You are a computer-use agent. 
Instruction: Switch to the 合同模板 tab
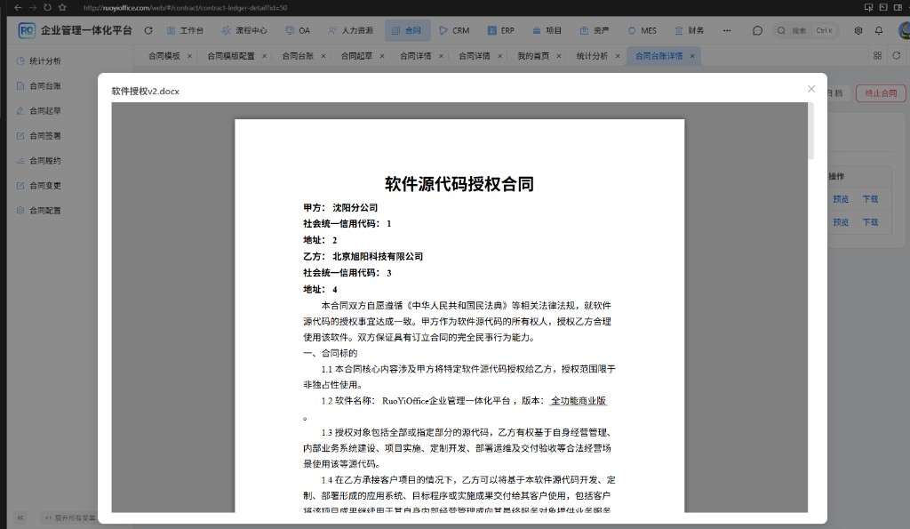point(164,56)
